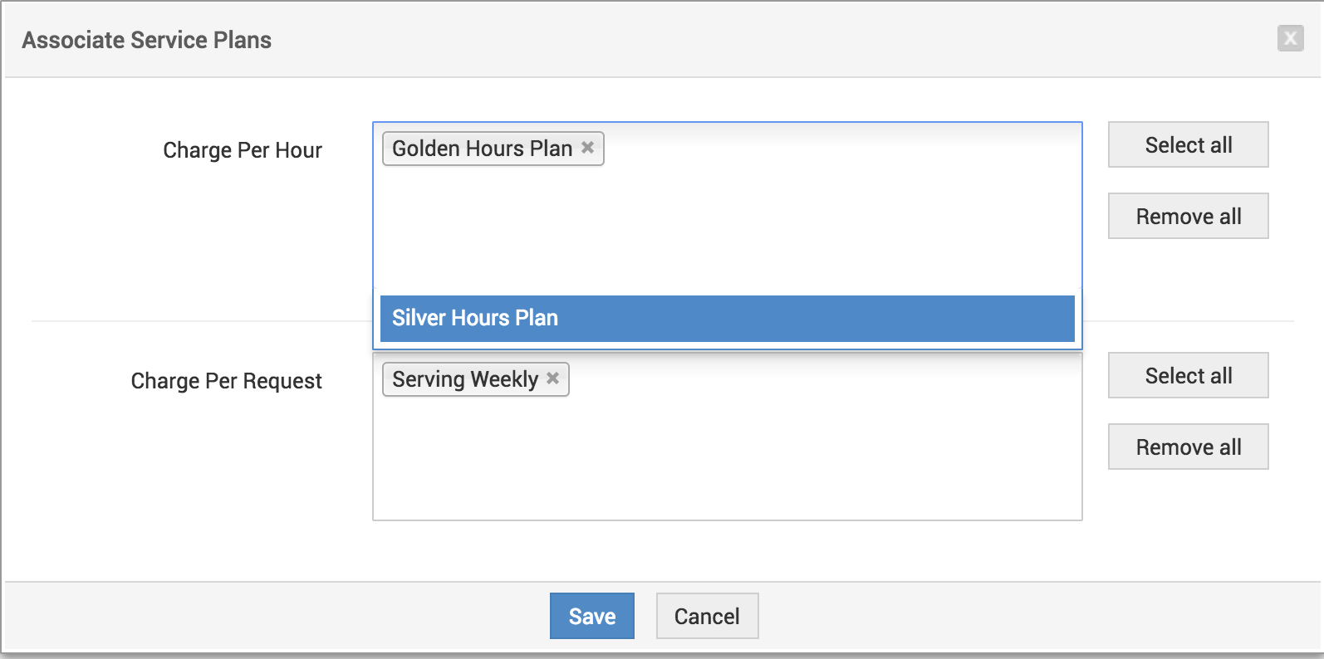Click the Charge Per Request label

(226, 381)
